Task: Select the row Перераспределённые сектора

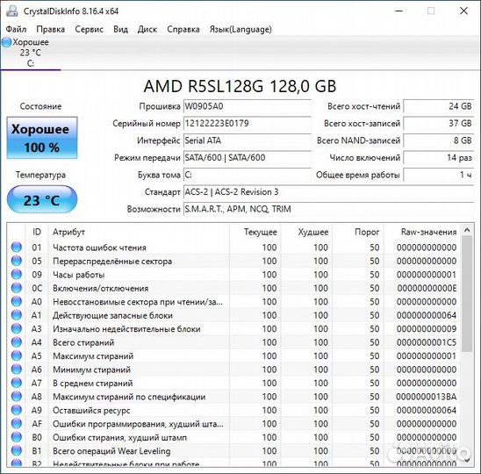Action: [234, 261]
